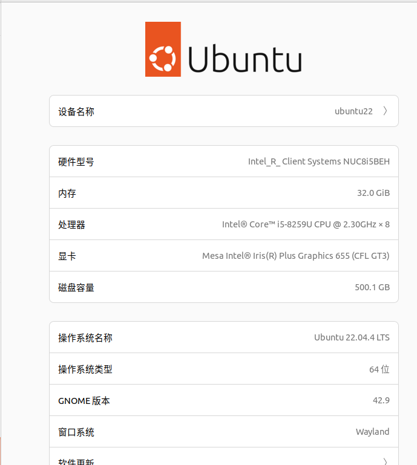The image size is (417, 465).
Task: Open the 设备名称 row to rename device
Action: (x=224, y=111)
